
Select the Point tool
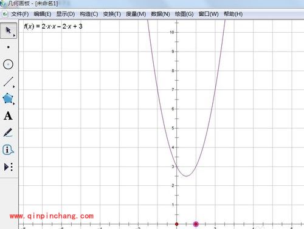pos(8,47)
